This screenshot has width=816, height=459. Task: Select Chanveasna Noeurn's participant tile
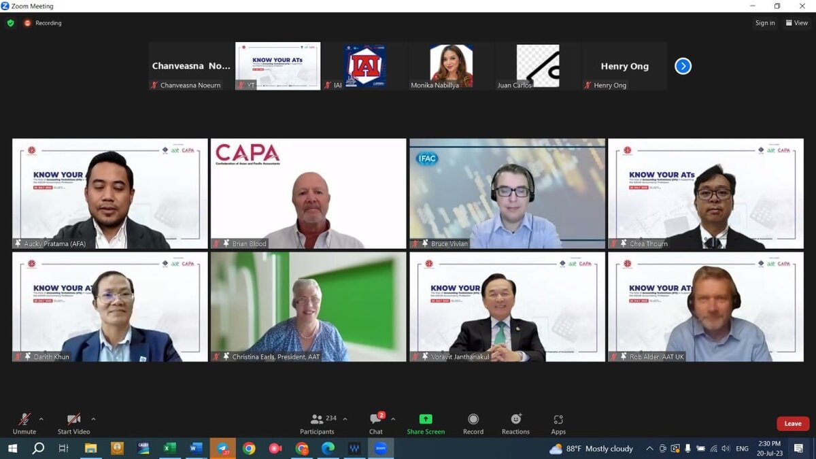(x=191, y=66)
